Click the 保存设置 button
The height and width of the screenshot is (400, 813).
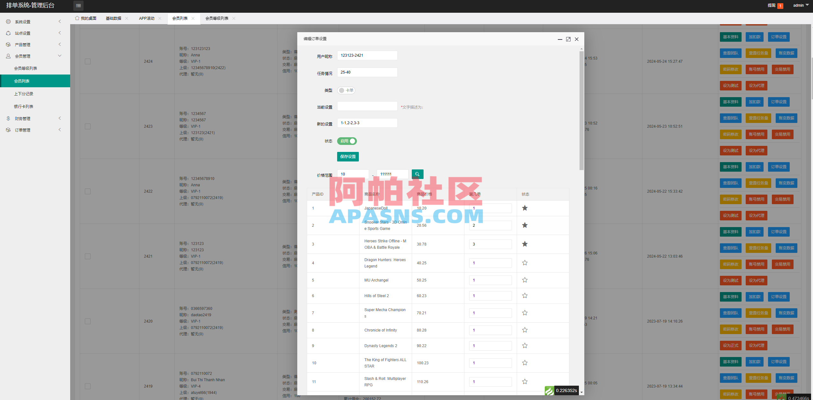(x=348, y=156)
